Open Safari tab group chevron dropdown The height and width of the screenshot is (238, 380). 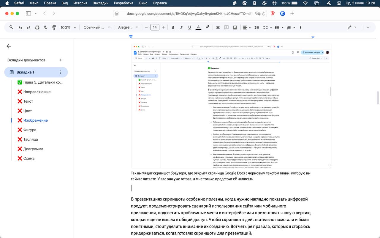[36, 13]
